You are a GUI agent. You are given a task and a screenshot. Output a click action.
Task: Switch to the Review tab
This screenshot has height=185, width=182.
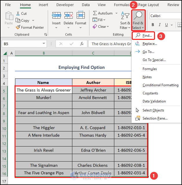(x=173, y=5)
